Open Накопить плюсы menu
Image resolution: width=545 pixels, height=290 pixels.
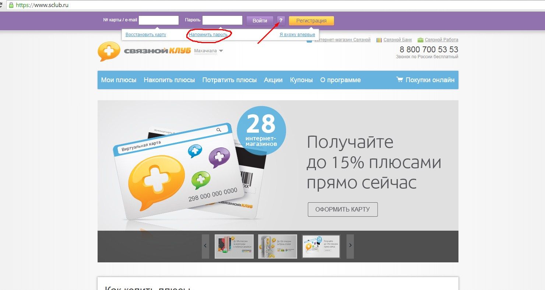tap(169, 80)
